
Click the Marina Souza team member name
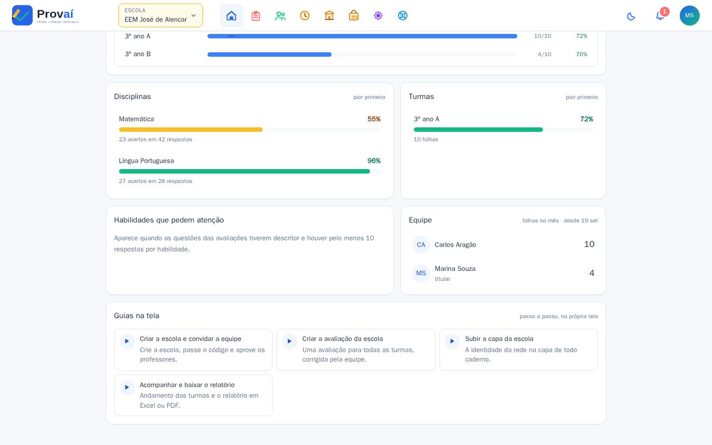click(x=455, y=269)
